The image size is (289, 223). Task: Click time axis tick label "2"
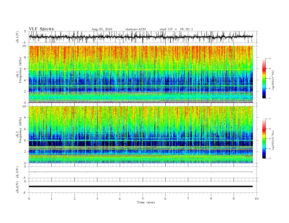tap(74, 199)
